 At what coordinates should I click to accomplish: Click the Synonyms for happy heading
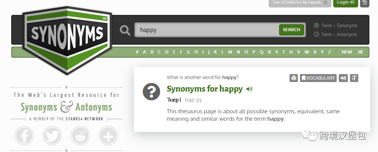pyautogui.click(x=204, y=89)
